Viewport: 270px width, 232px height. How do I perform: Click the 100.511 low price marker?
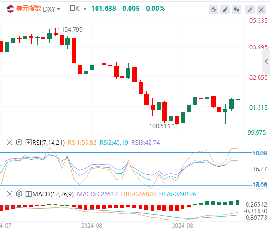[160, 126]
